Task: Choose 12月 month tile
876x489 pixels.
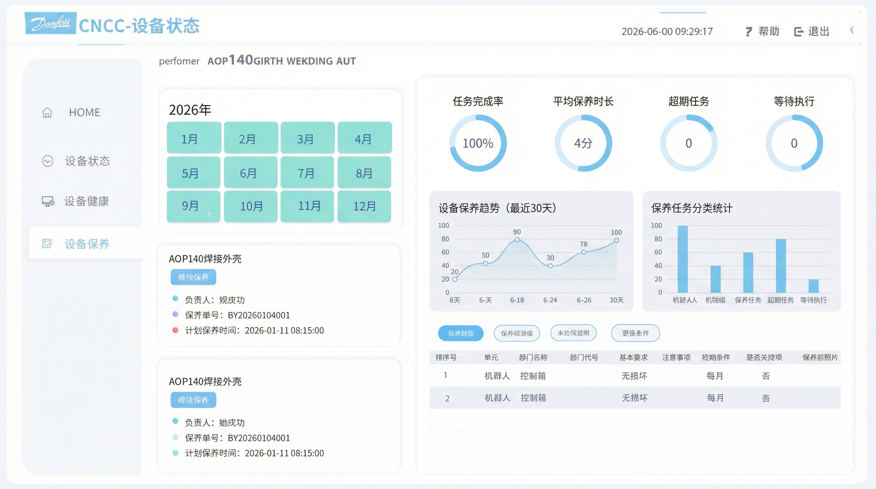Action: click(364, 206)
